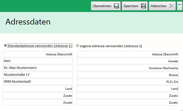The height and width of the screenshot is (111, 183).
Task: Click the Speichern save icon
Action: point(143,6)
